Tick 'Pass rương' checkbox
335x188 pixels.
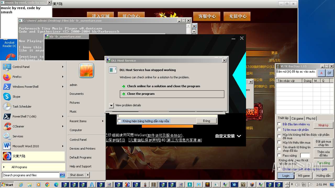coord(279,155)
